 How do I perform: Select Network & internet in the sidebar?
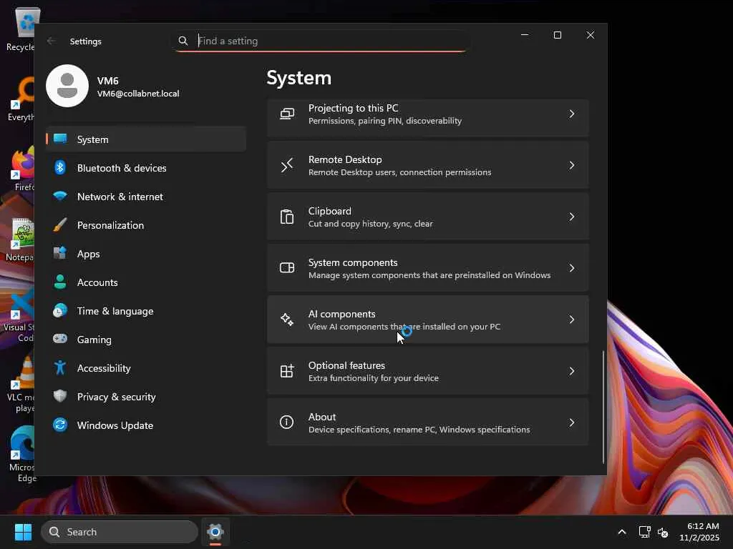(146, 197)
